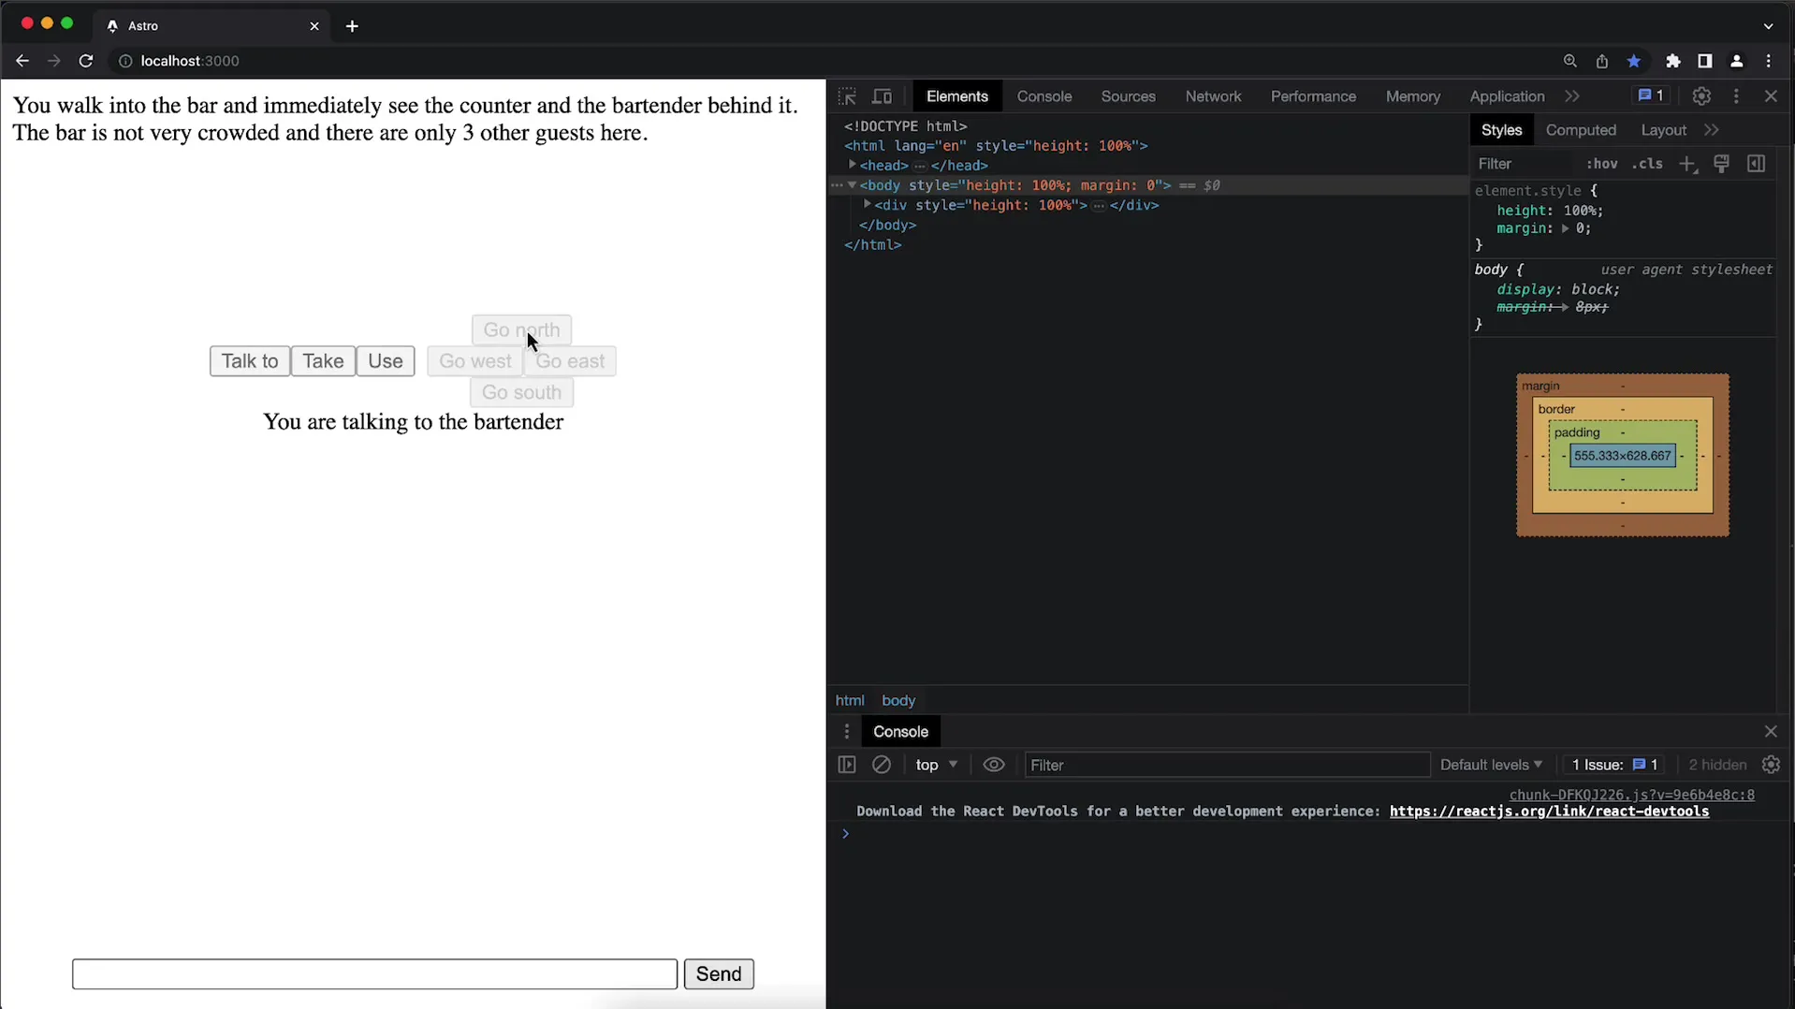Viewport: 1795px width, 1009px height.
Task: Open a new browser tab
Action: 352,26
